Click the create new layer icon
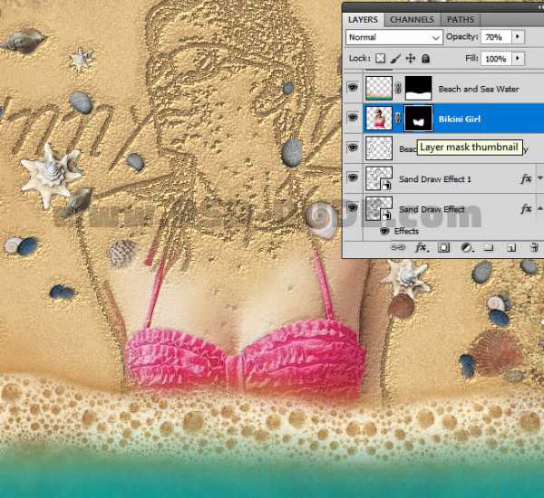The height and width of the screenshot is (498, 544). click(x=510, y=247)
